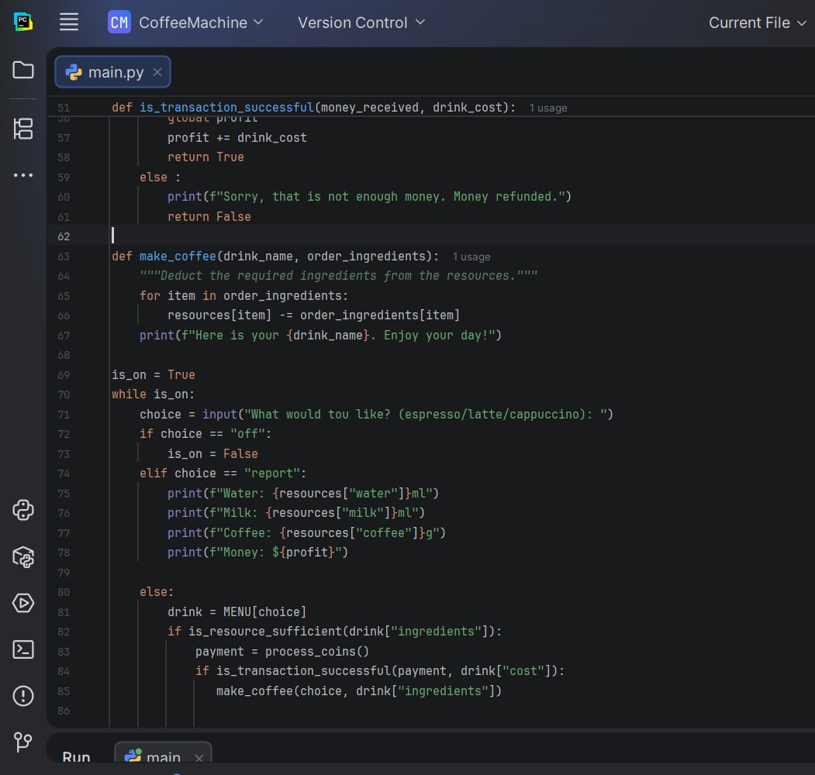The image size is (815, 775).
Task: Open the Python Console tool window
Action: click(22, 510)
